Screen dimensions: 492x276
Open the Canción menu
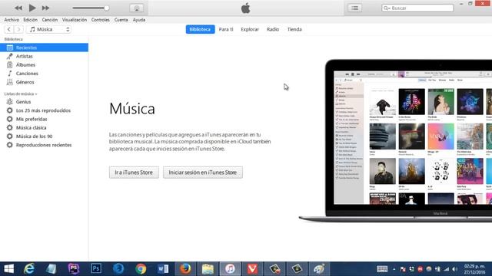(50, 20)
